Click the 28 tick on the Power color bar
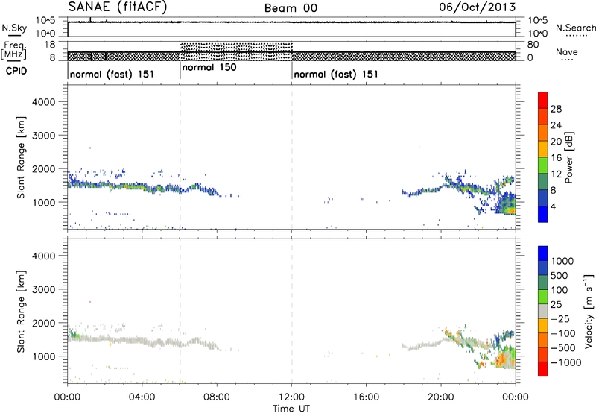 click(x=556, y=109)
